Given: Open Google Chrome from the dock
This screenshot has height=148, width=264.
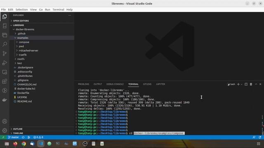Looking at the screenshot, I should click(x=24, y=143).
